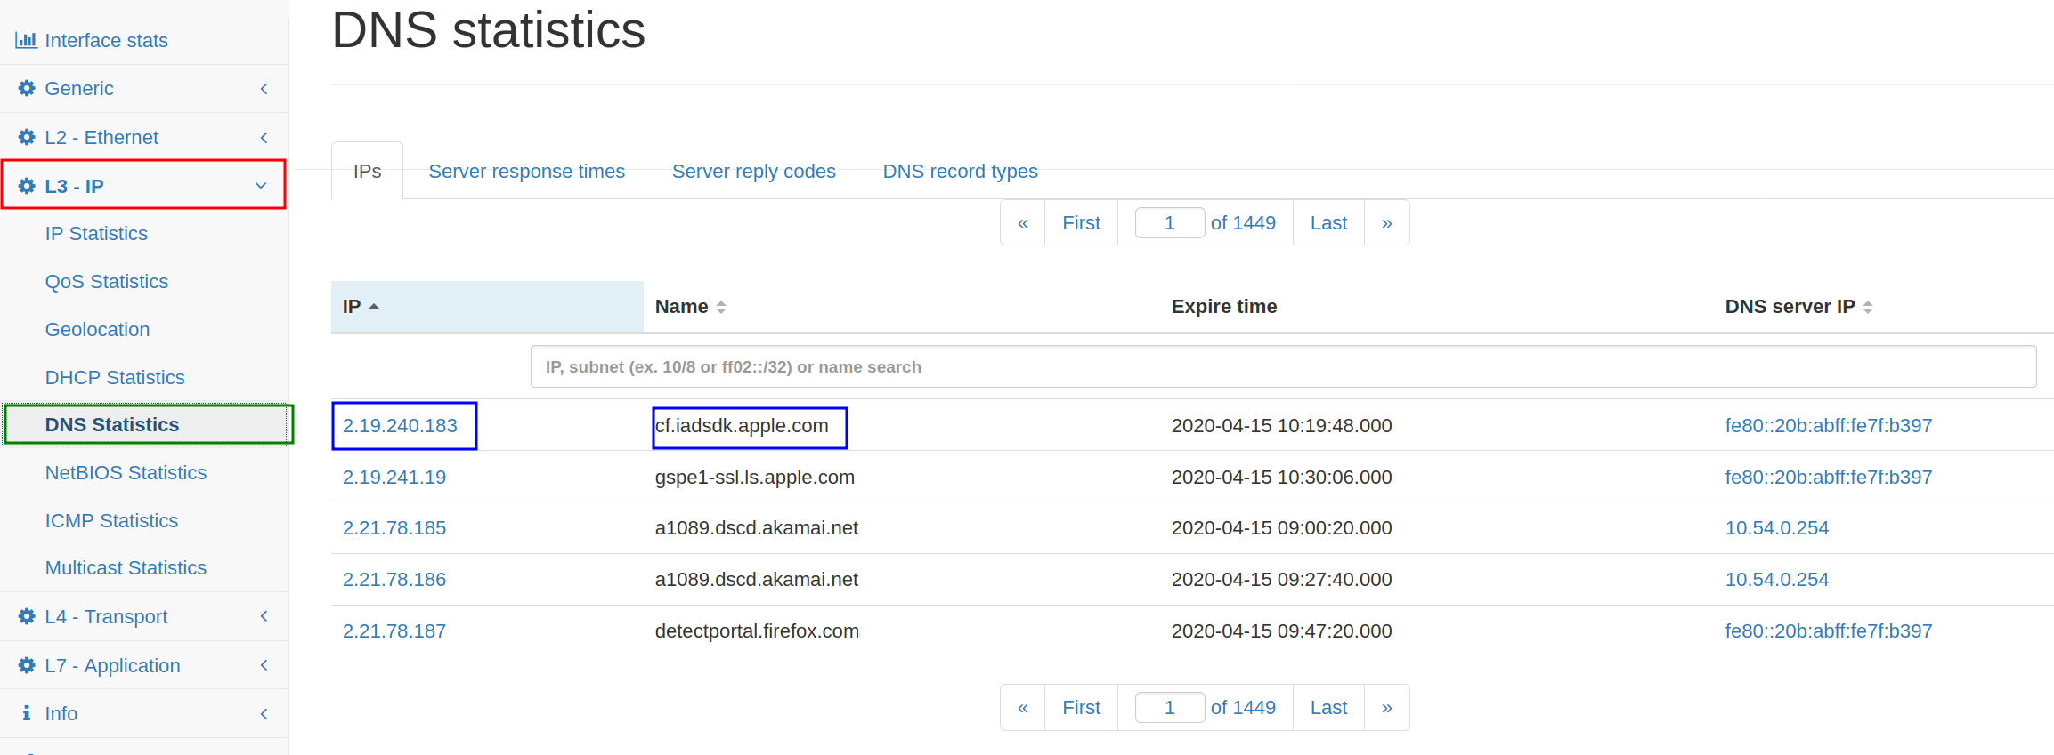The width and height of the screenshot is (2054, 755).
Task: Open DNS server link for detectportal.firefox.com row
Action: [x=1829, y=631]
